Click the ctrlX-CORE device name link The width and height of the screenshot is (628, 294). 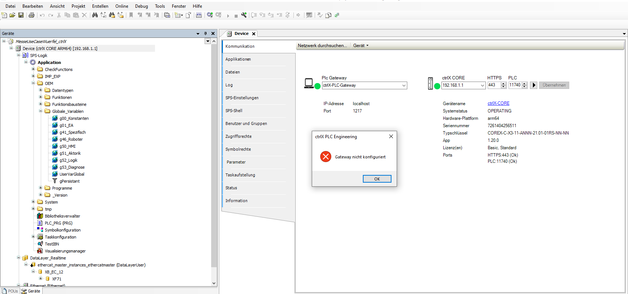498,103
